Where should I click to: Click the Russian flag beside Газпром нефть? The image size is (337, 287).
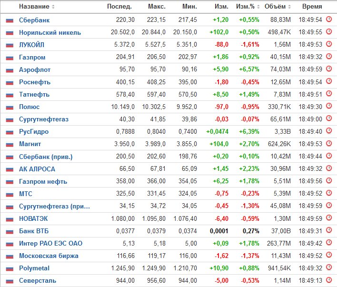click(10, 182)
